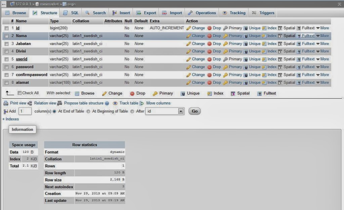
Task: Click the Index icon for userid row
Action: [x=264, y=59]
